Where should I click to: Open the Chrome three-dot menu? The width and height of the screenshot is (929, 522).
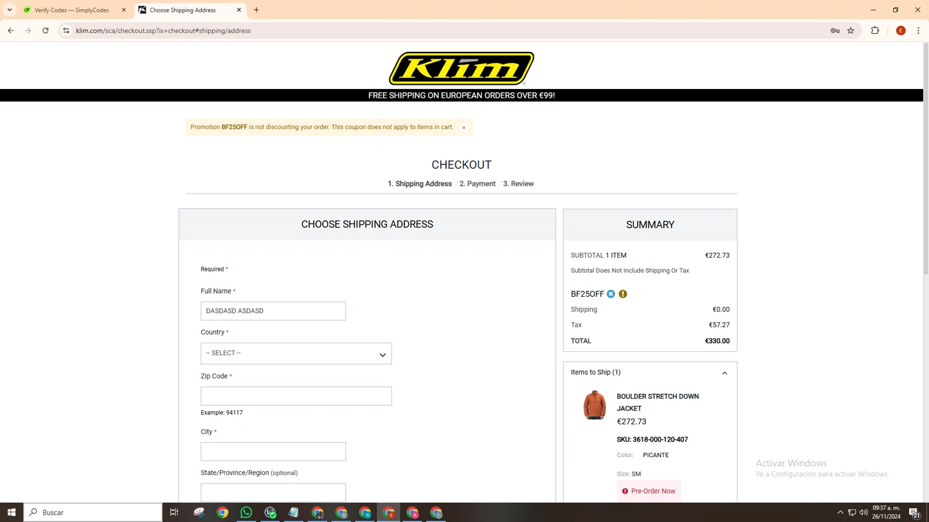918,30
